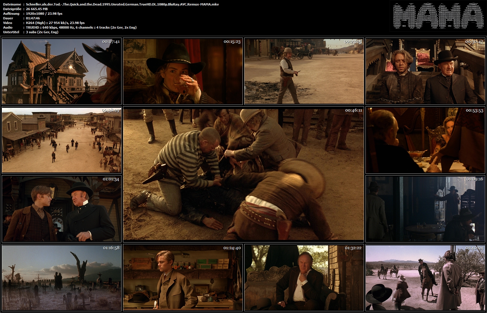Image resolution: width=487 pixels, height=313 pixels.
Task: Select the street scene thumbnail at 00:23:05
Action: tap(304, 71)
